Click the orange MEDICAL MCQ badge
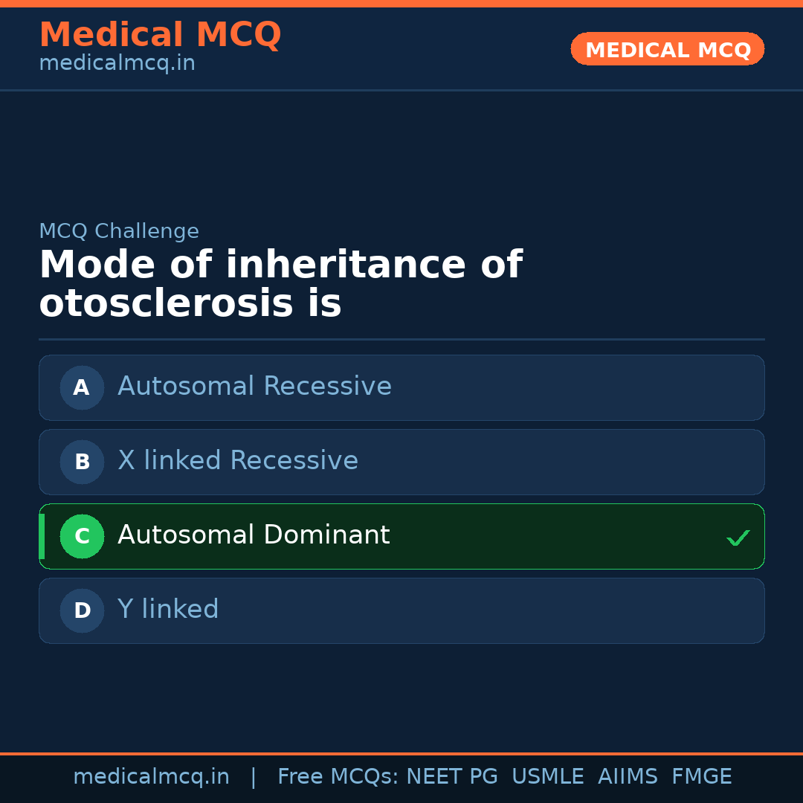The height and width of the screenshot is (803, 803). click(667, 49)
